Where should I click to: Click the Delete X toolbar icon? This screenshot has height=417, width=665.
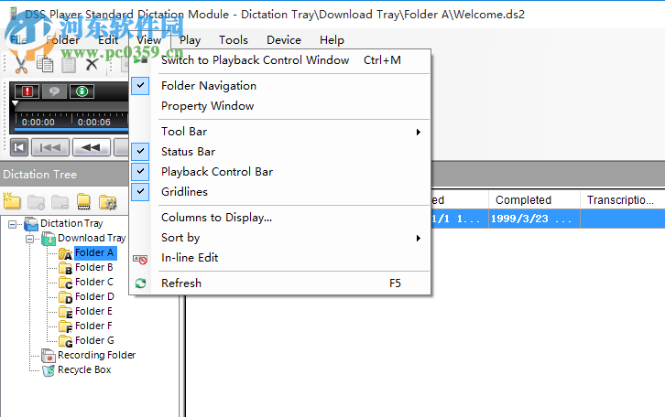tap(92, 65)
